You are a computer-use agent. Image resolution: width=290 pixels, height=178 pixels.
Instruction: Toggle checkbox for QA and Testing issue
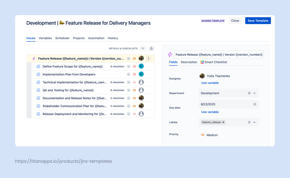pos(38,90)
